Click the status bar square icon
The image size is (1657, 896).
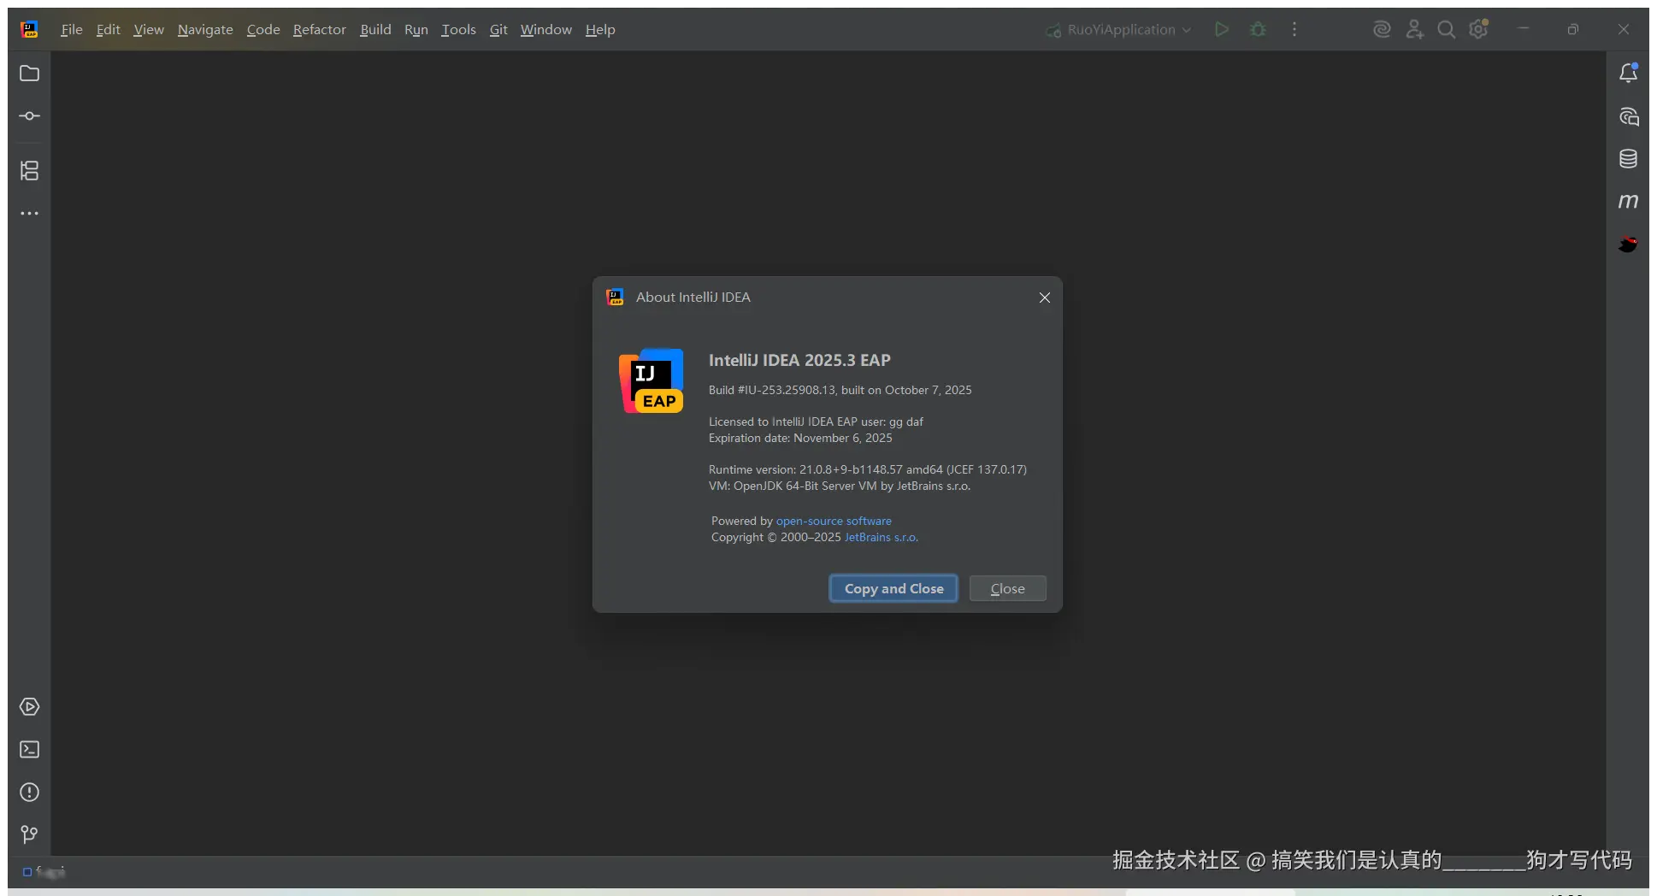(27, 872)
